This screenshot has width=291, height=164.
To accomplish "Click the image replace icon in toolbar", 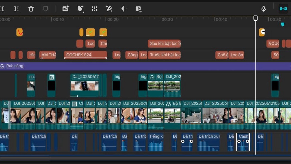I will click(139, 9).
